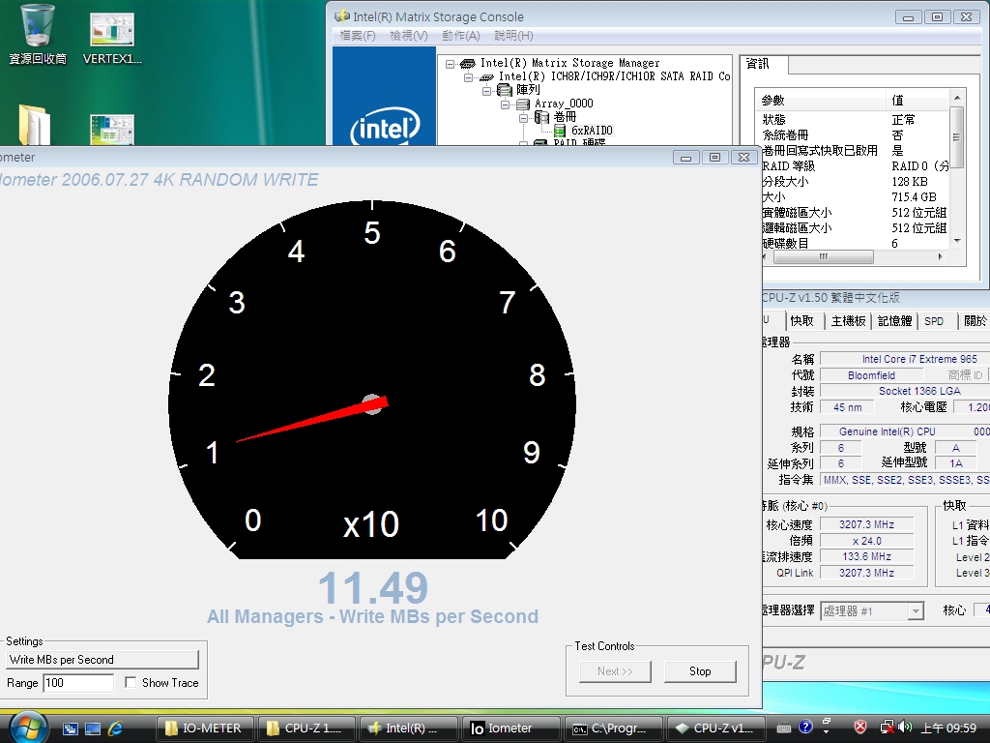Switch to the C:\Progr... console taskbar button
This screenshot has width=990, height=743.
point(614,728)
